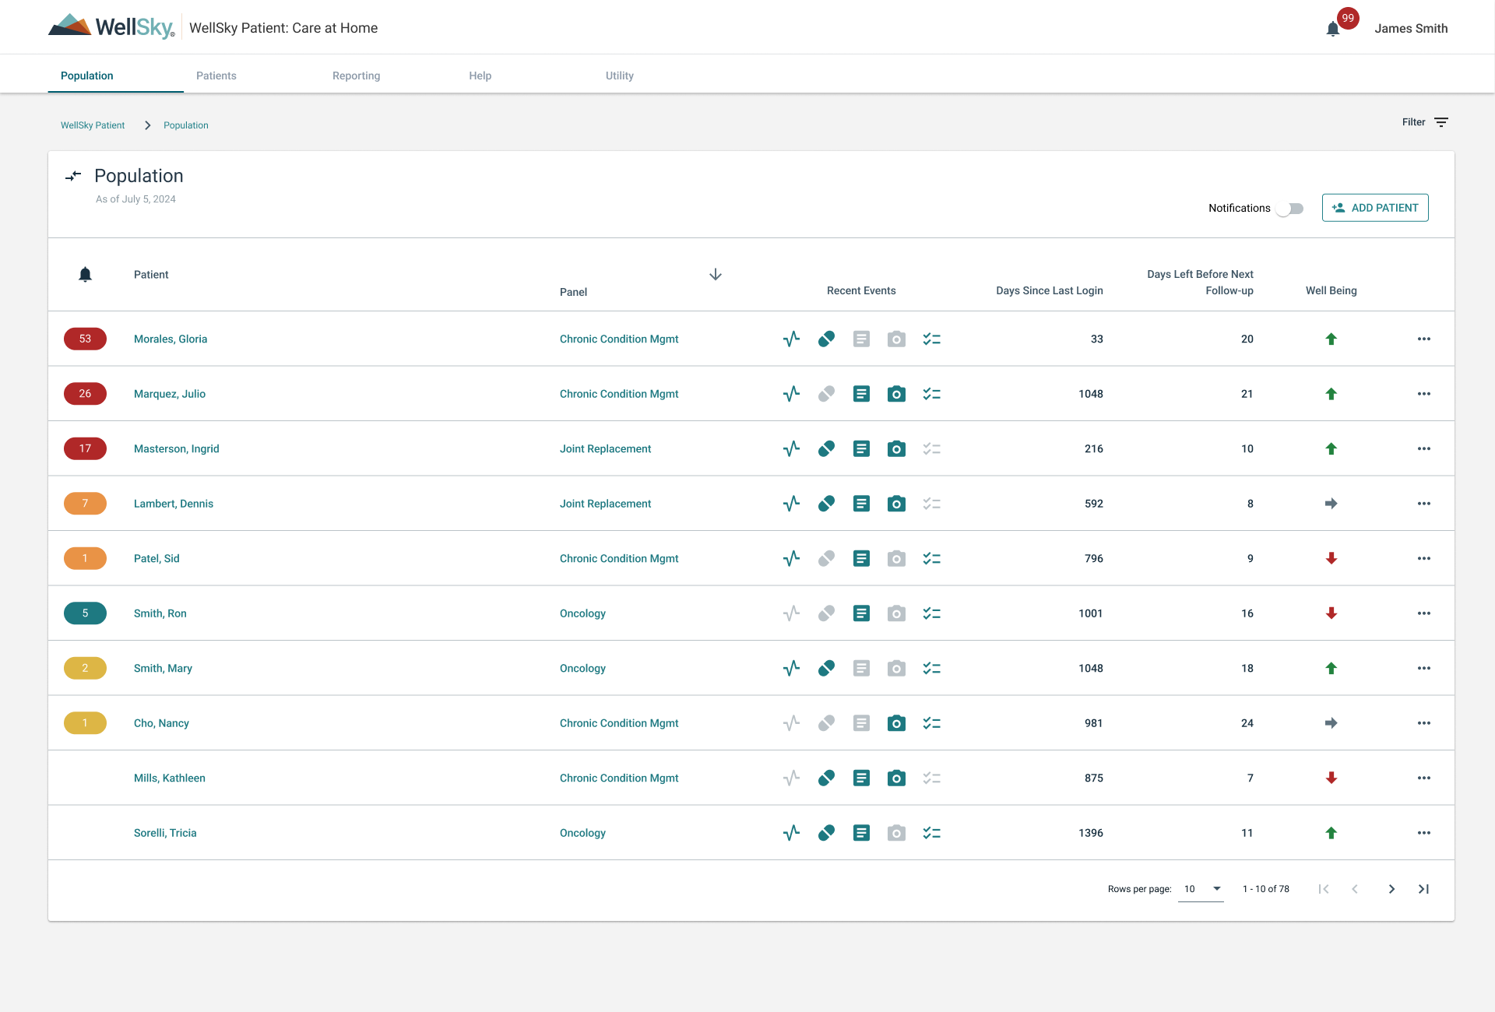Click the checklist icon for Patel, Sid
The height and width of the screenshot is (1012, 1495).
point(931,558)
